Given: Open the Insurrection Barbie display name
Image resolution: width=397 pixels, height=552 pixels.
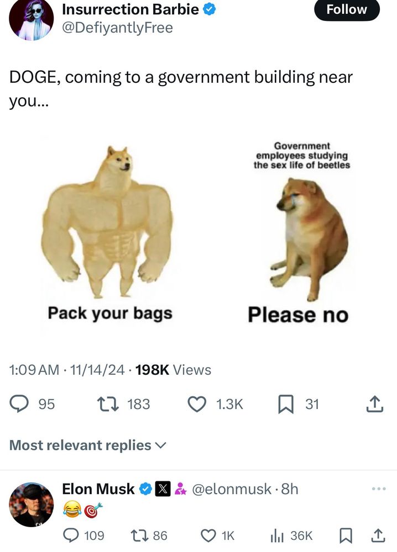Looking at the screenshot, I should [130, 9].
